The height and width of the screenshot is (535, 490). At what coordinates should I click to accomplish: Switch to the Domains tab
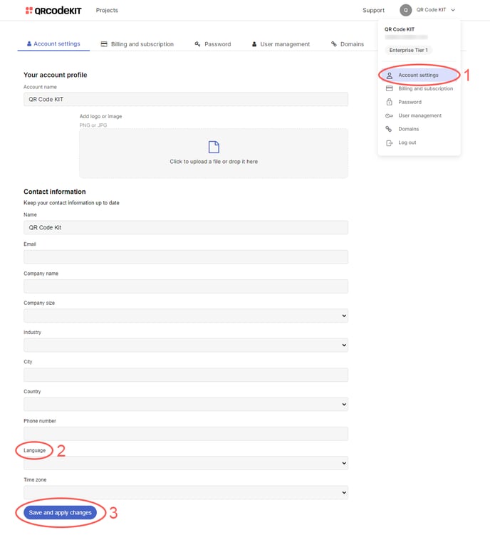tap(348, 44)
